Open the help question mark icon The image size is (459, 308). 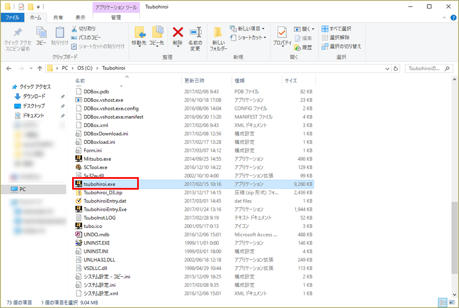pyautogui.click(x=453, y=18)
